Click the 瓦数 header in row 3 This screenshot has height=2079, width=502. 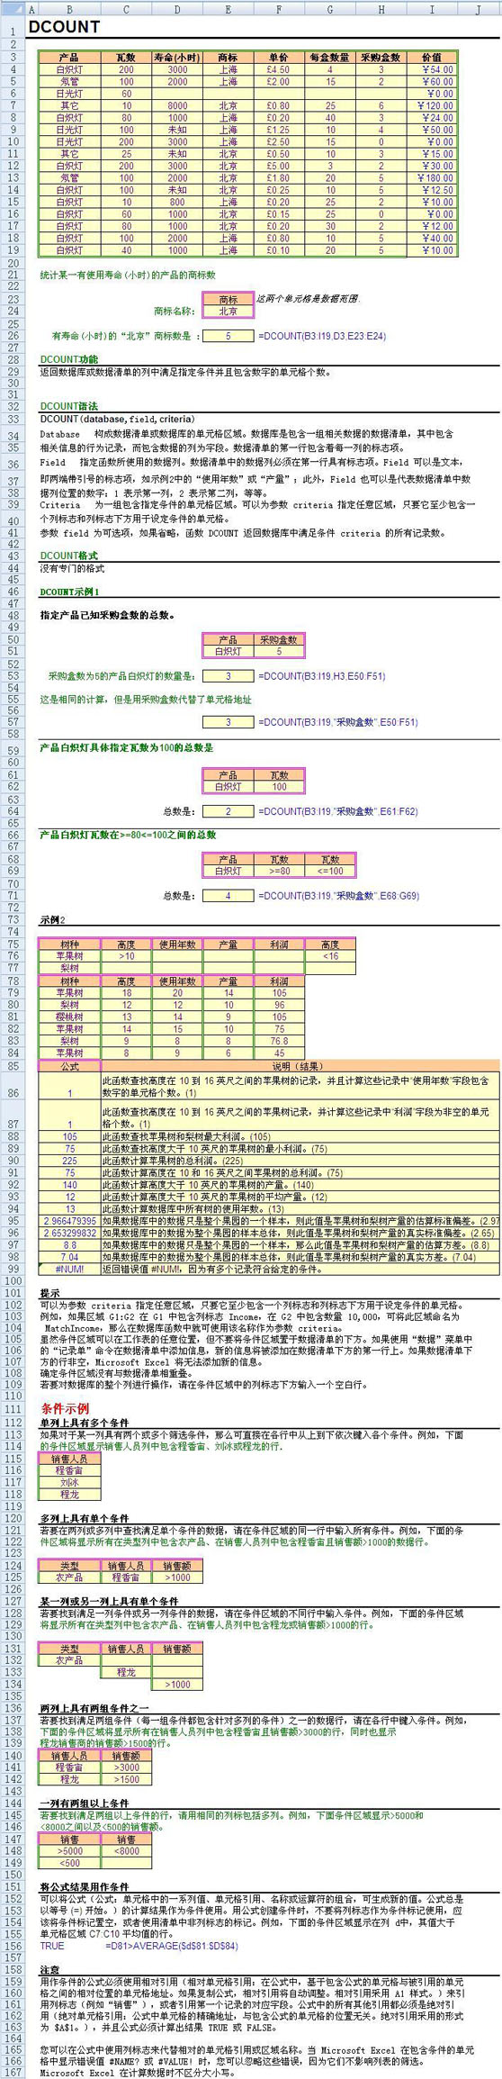tap(126, 57)
